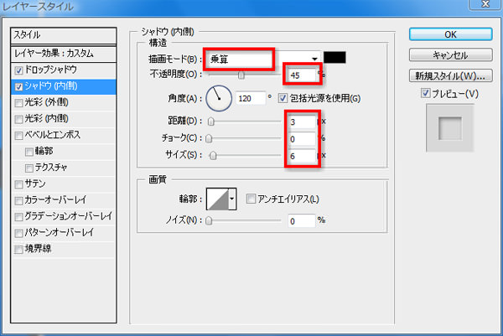The image size is (503, 336).
Task: Click the チョーク value field showing 0
Action: click(302, 139)
